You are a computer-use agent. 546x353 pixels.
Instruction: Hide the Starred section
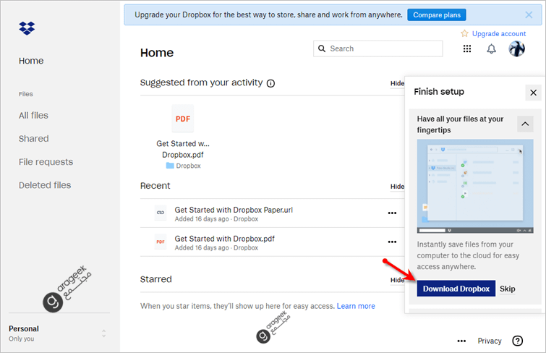click(397, 280)
